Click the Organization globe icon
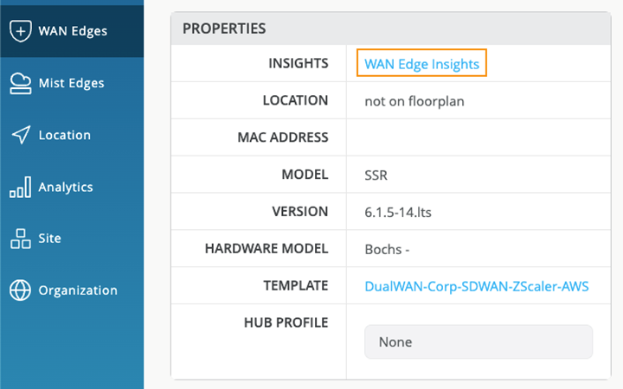Image resolution: width=623 pixels, height=389 pixels. click(x=20, y=290)
